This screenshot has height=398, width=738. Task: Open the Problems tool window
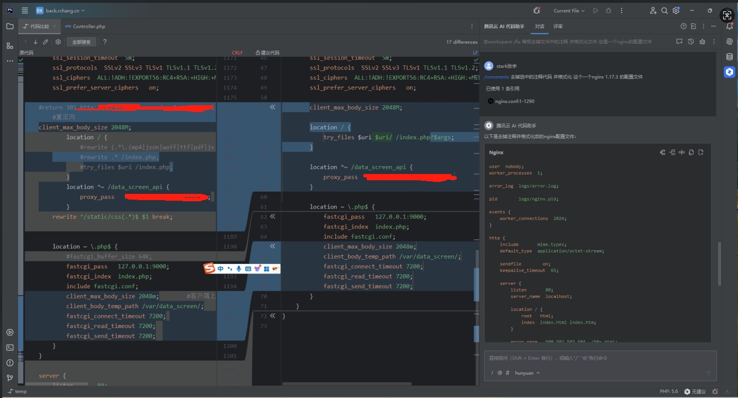[10, 363]
